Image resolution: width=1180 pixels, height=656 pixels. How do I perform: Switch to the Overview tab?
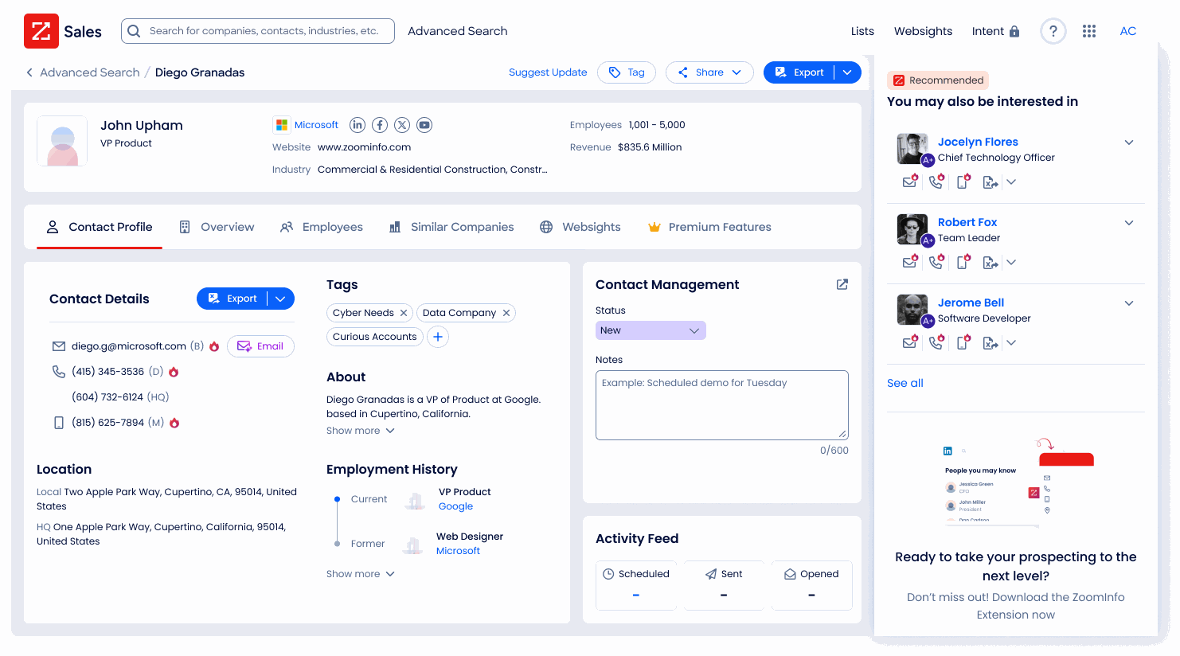pyautogui.click(x=217, y=227)
